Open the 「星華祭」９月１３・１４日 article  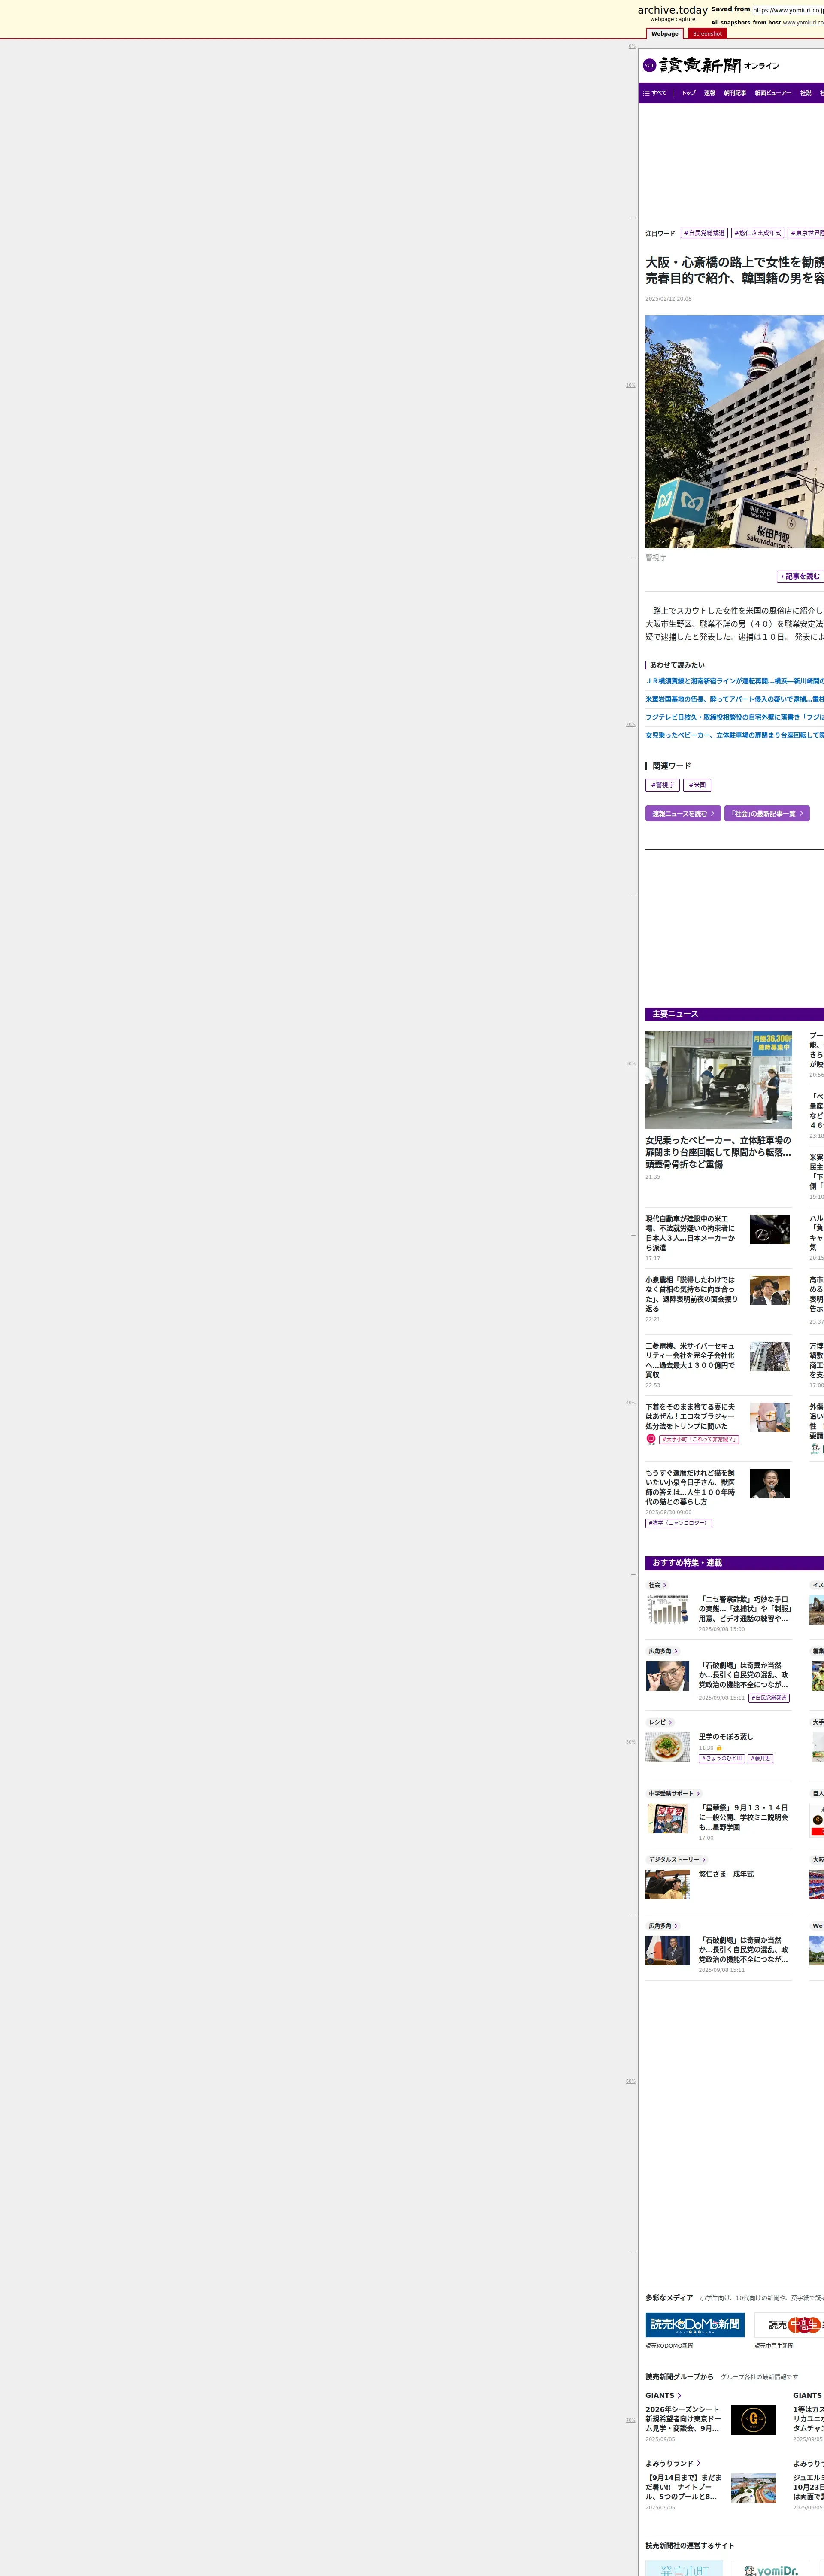pos(744,1817)
